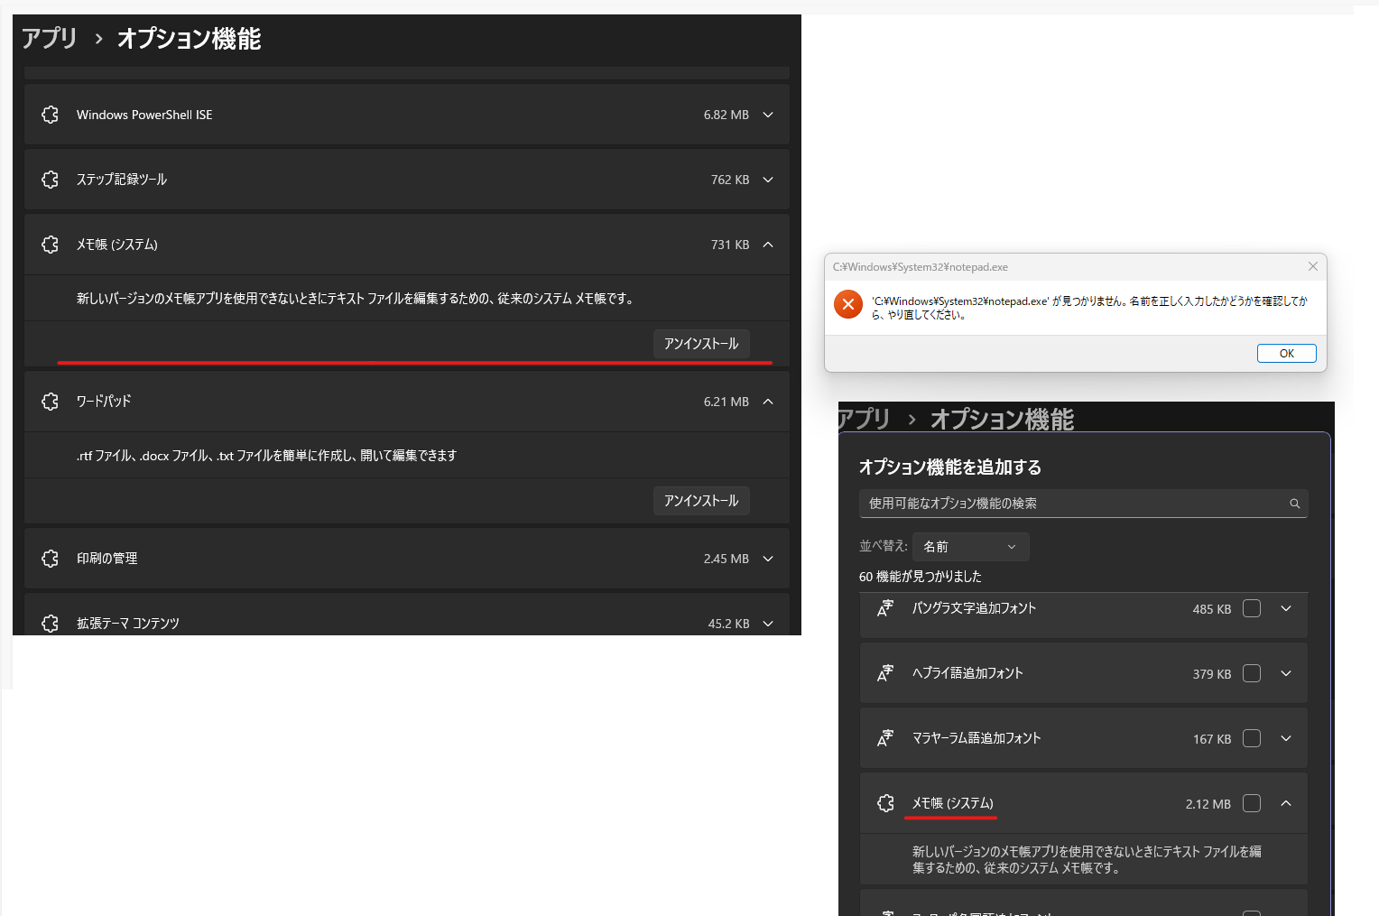Click the メモ帳 (システム) icon in add-feature list

point(886,803)
